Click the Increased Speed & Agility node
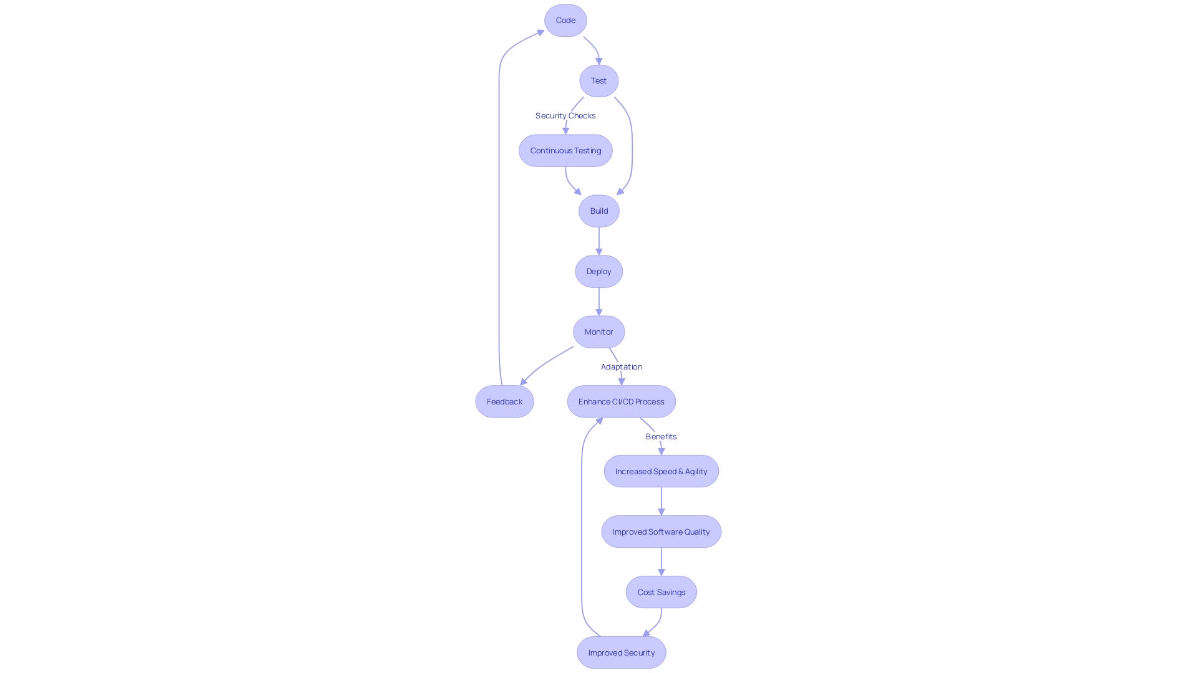The image size is (1197, 673). tap(661, 471)
